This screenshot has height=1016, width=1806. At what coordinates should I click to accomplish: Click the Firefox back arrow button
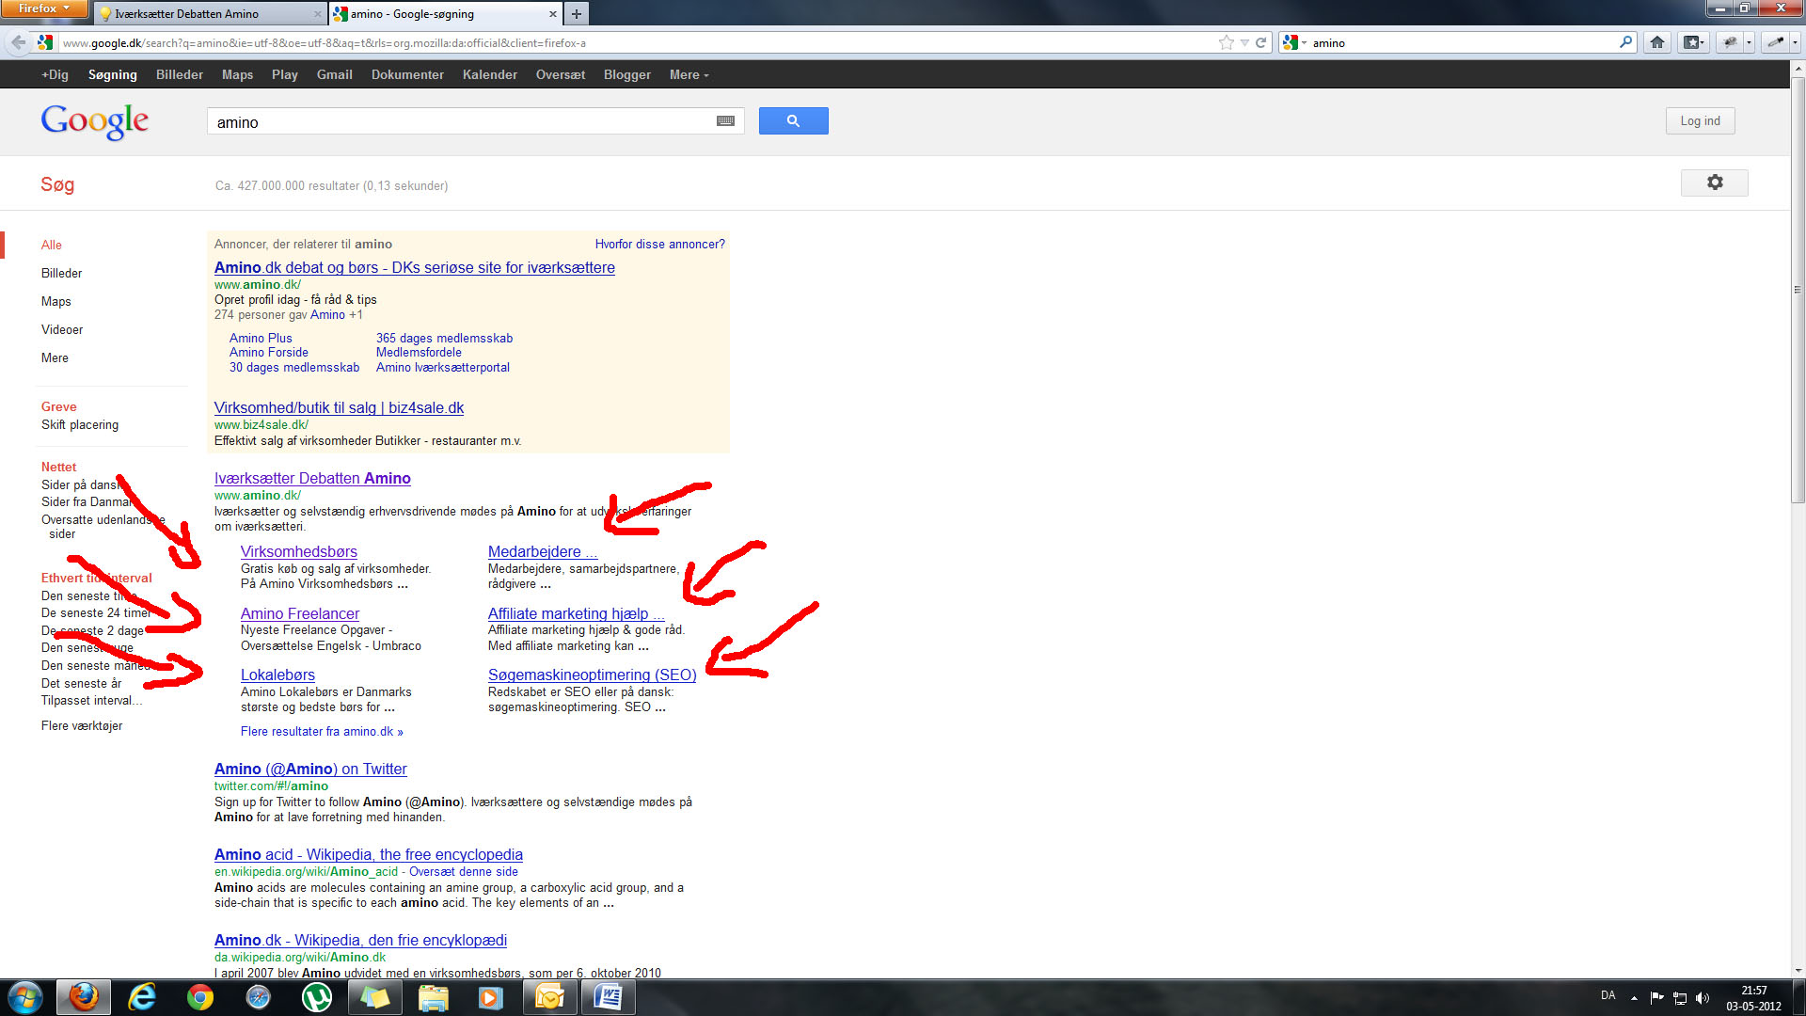(x=18, y=42)
